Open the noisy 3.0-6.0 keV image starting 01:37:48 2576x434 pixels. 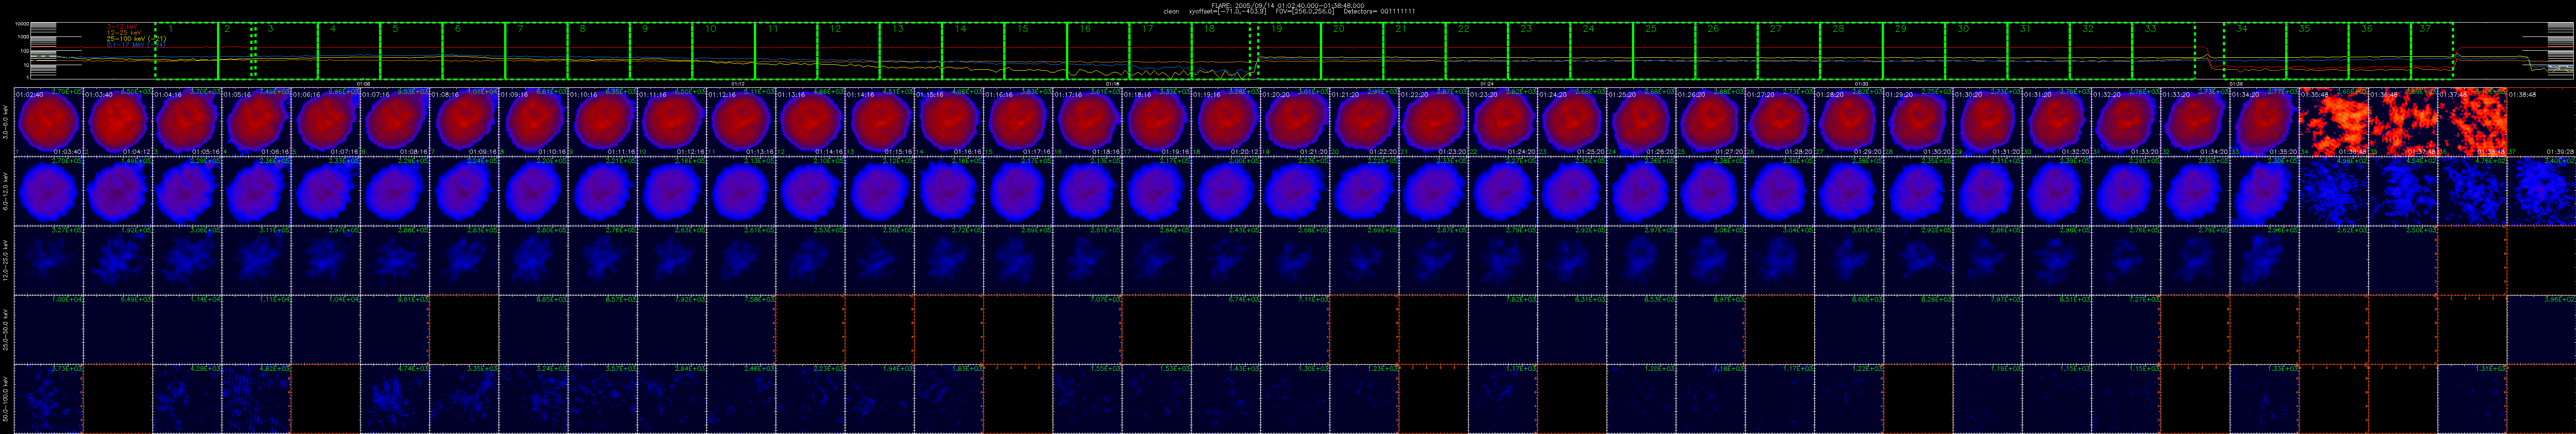click(2472, 122)
